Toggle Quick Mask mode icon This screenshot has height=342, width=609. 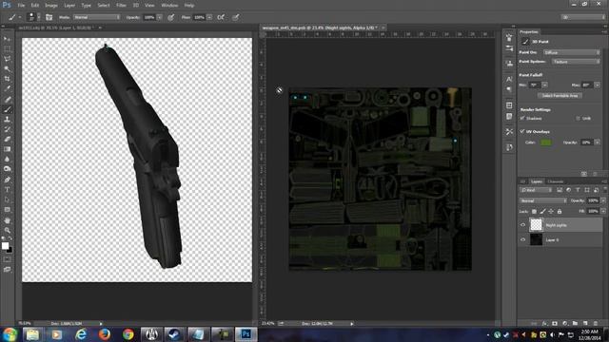tap(7, 259)
